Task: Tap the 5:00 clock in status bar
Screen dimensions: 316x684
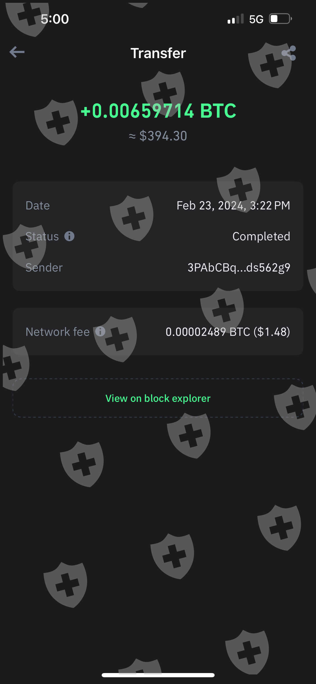Action: (x=55, y=19)
